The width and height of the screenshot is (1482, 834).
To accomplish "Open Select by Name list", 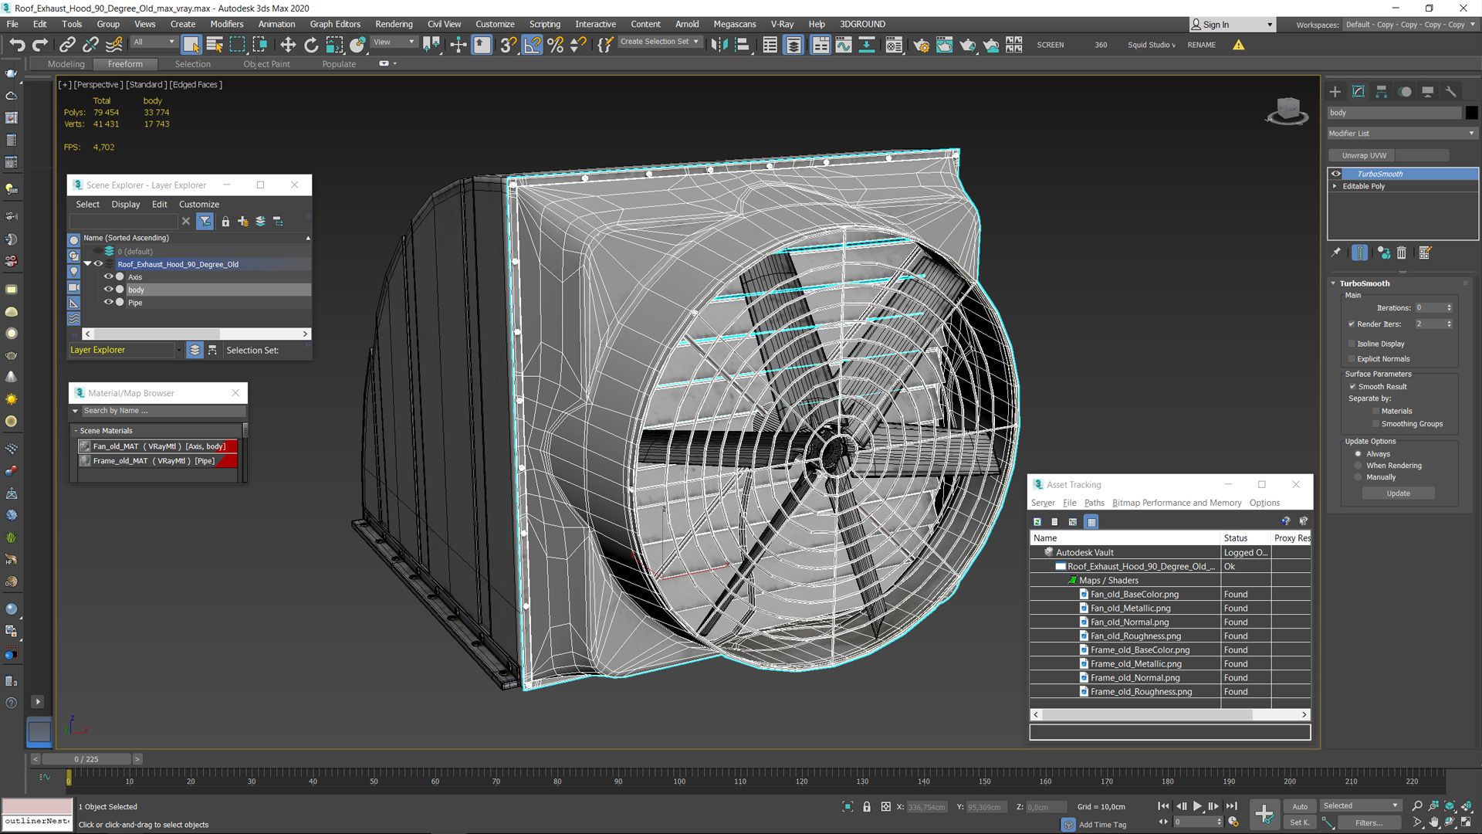I will click(215, 45).
